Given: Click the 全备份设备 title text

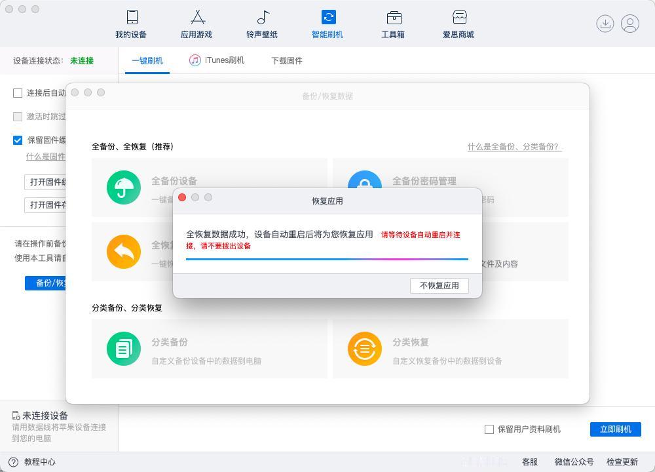Looking at the screenshot, I should point(174,181).
